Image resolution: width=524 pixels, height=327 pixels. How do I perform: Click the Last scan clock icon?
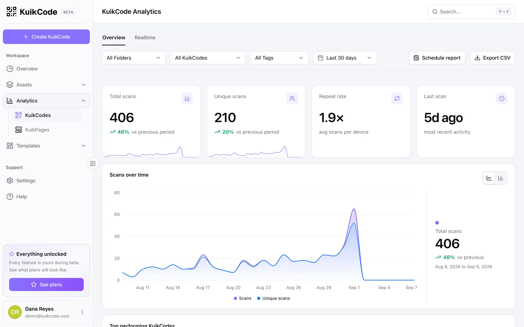click(502, 98)
